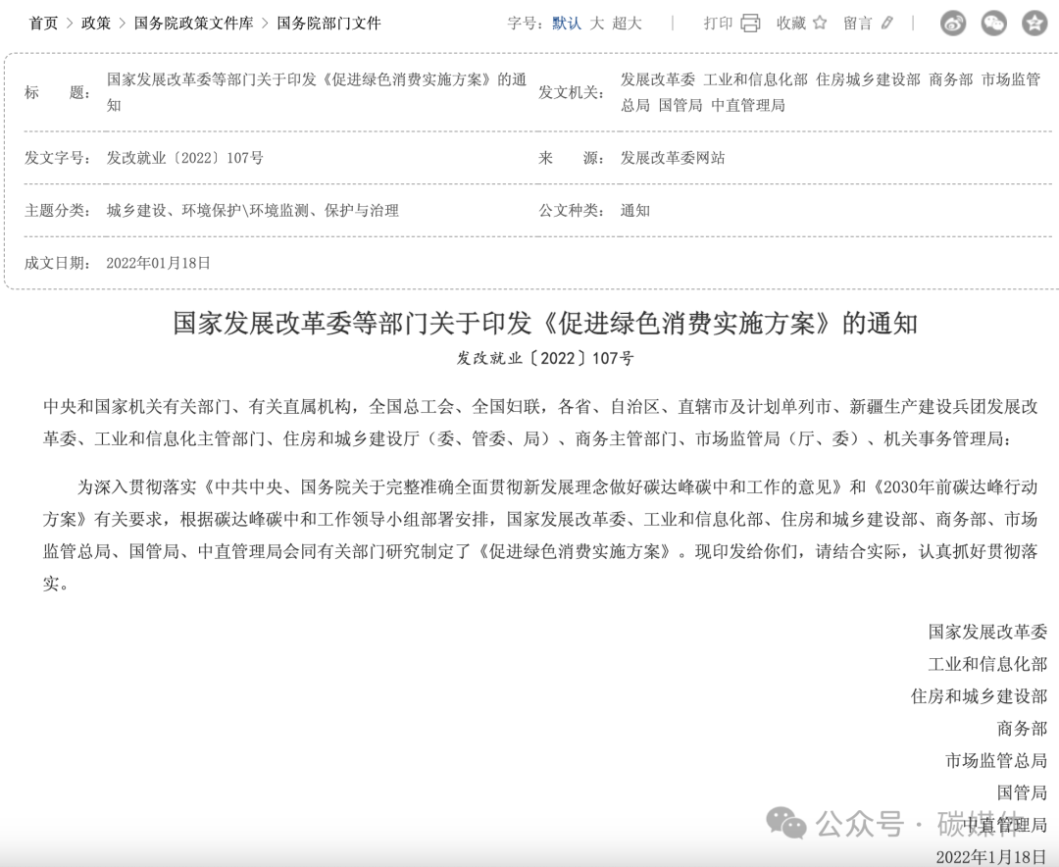Click the 发改就业〔2022〕107号 value in table
This screenshot has height=867, width=1059.
click(185, 158)
